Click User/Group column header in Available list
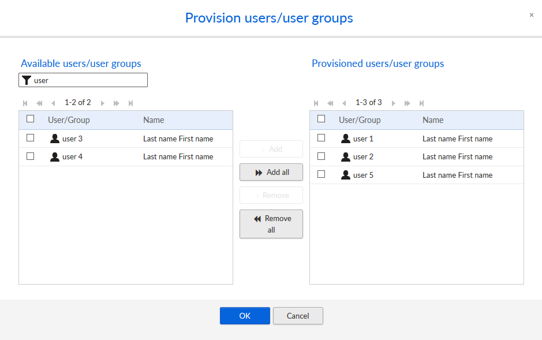542x340 pixels. coord(69,120)
